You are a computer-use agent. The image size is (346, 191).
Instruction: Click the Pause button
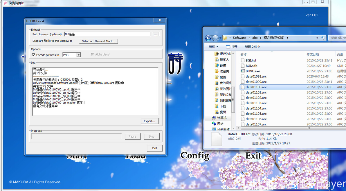coord(132,136)
